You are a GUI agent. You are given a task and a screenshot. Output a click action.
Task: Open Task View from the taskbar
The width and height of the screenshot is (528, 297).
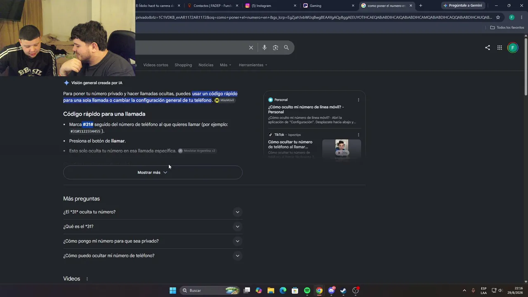pos(247,290)
